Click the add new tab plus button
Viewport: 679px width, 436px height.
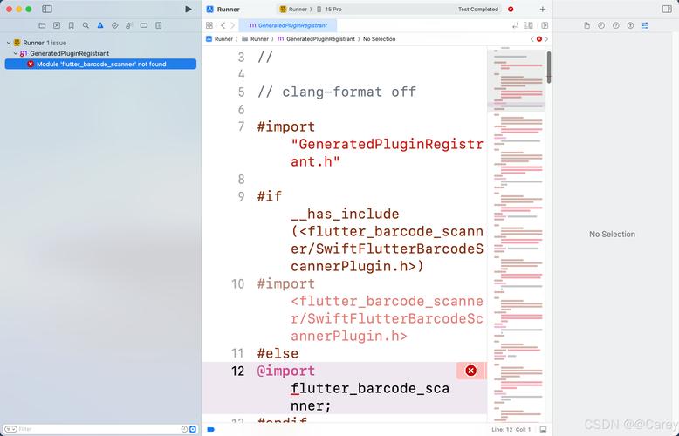542,9
